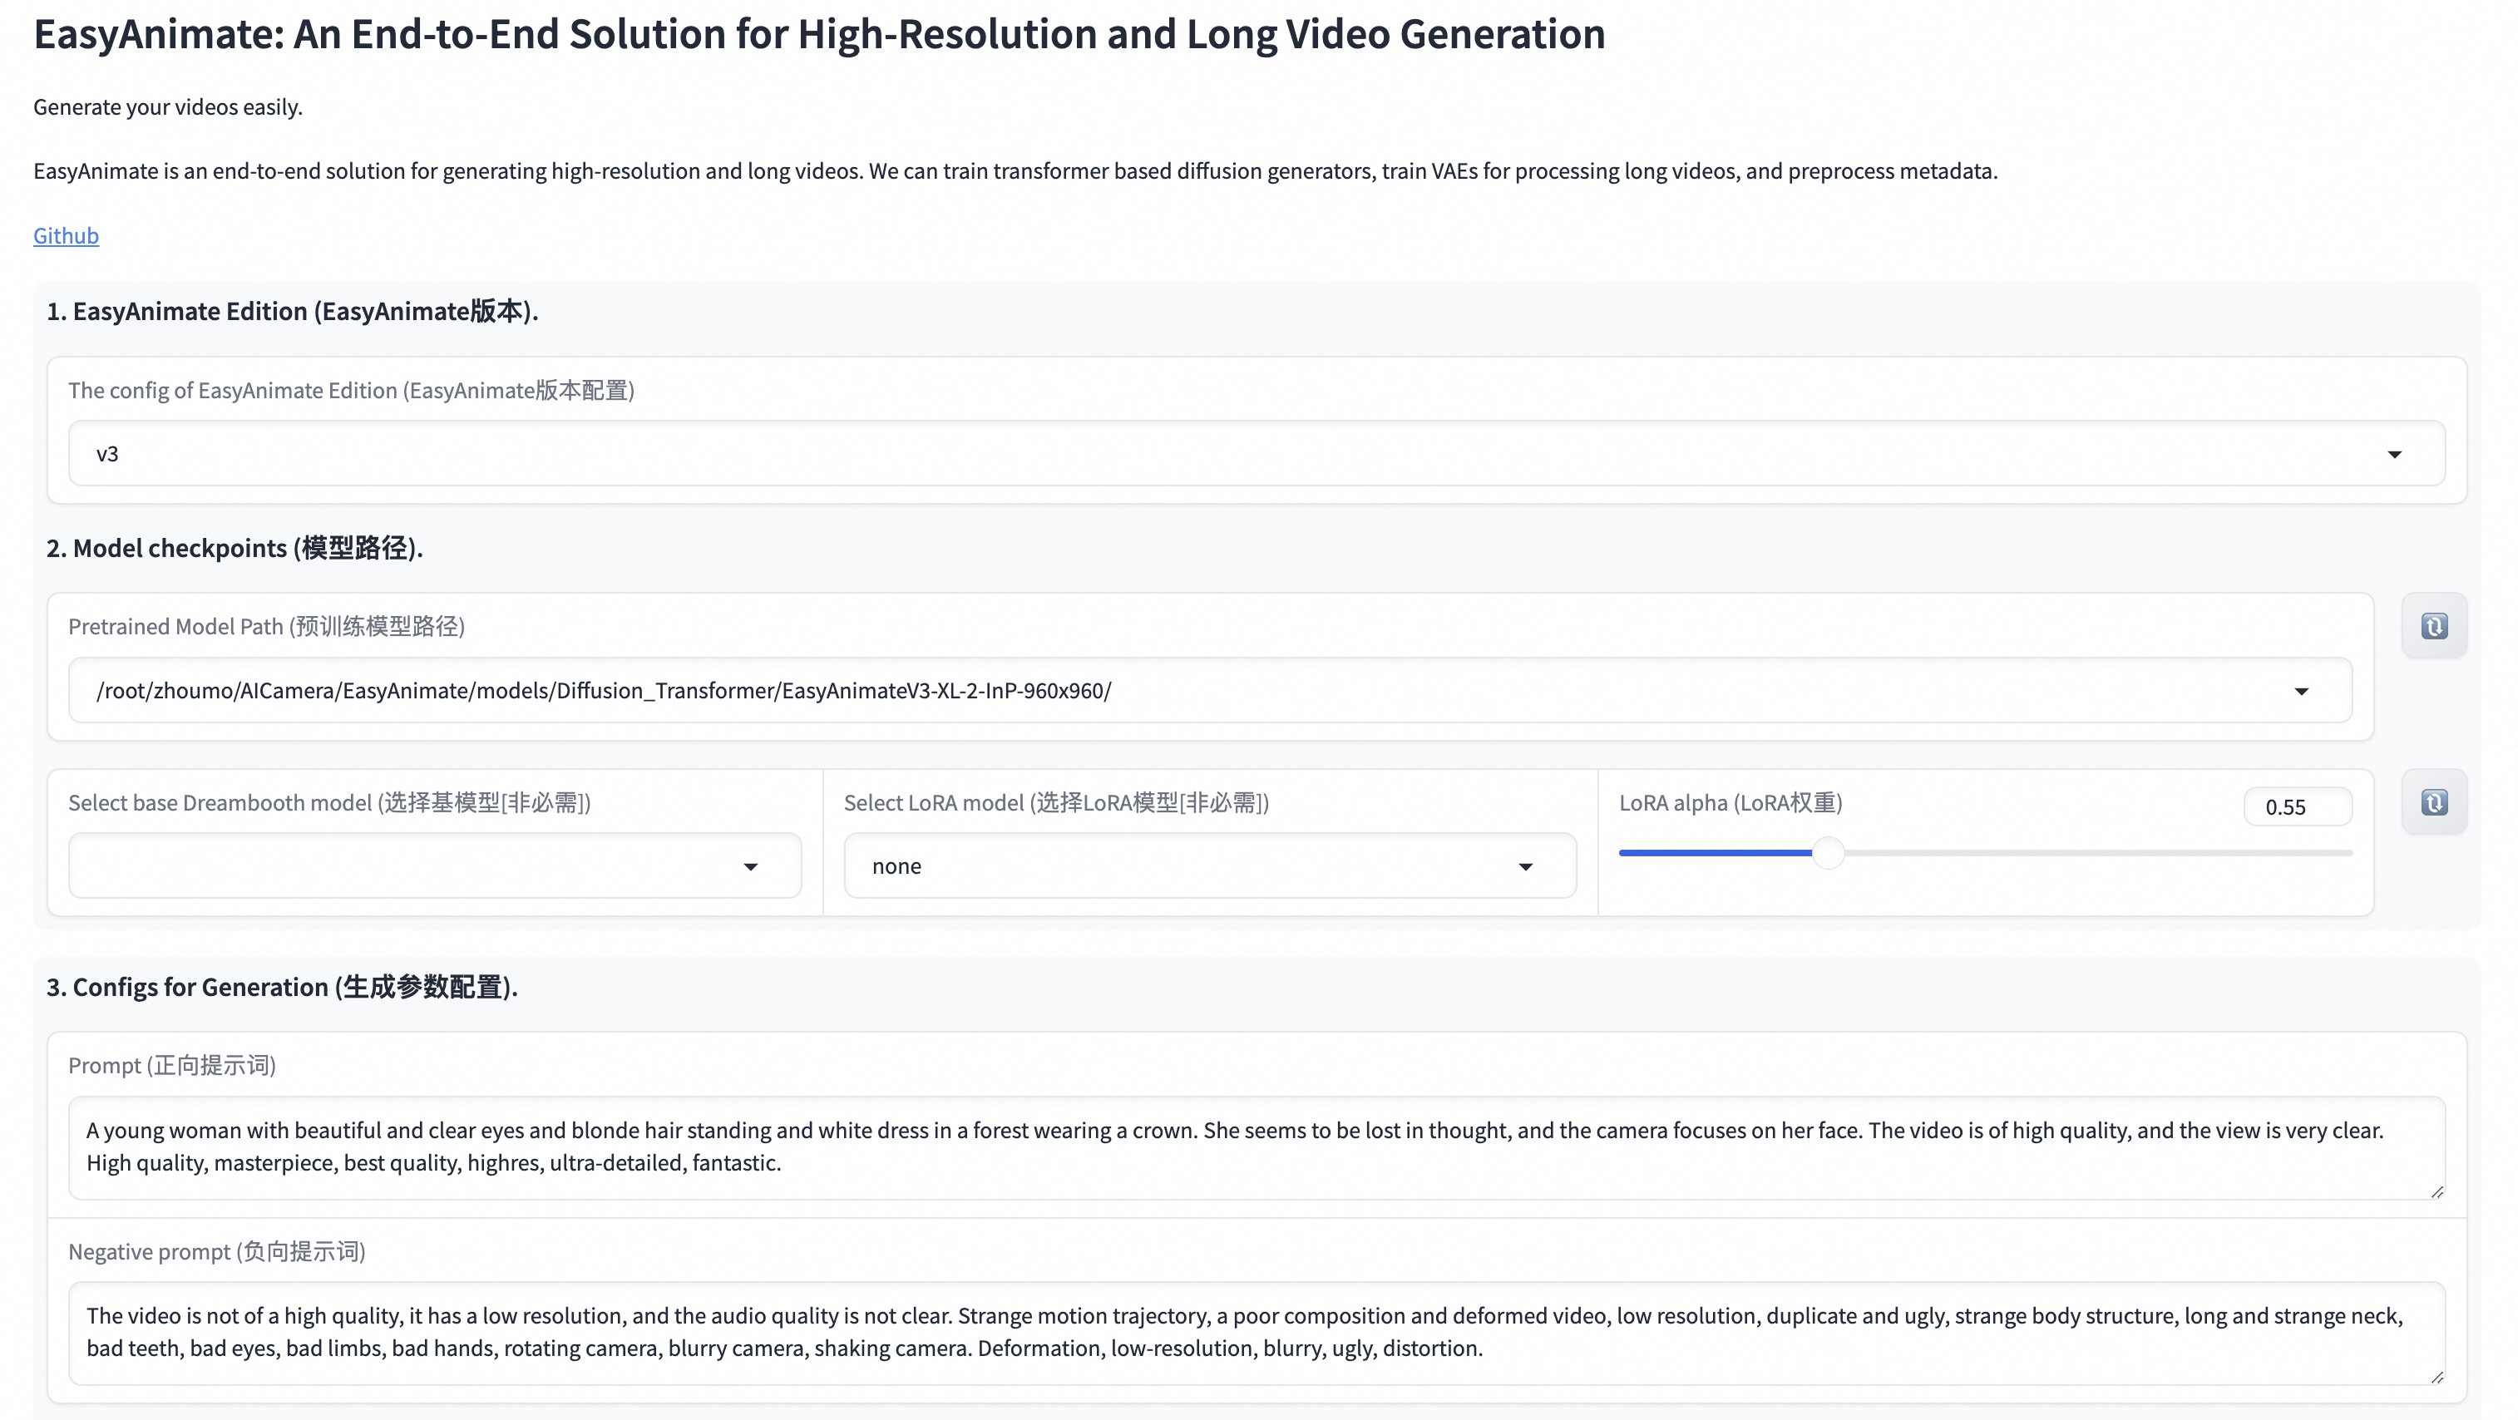The height and width of the screenshot is (1420, 2518).
Task: Click the LoRA model field showing none
Action: 1209,865
